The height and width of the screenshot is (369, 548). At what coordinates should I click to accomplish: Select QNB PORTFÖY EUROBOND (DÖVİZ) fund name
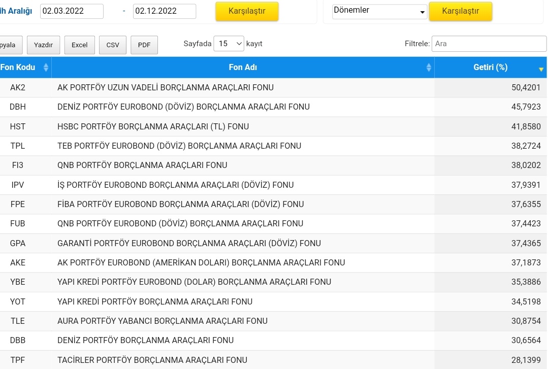click(180, 224)
